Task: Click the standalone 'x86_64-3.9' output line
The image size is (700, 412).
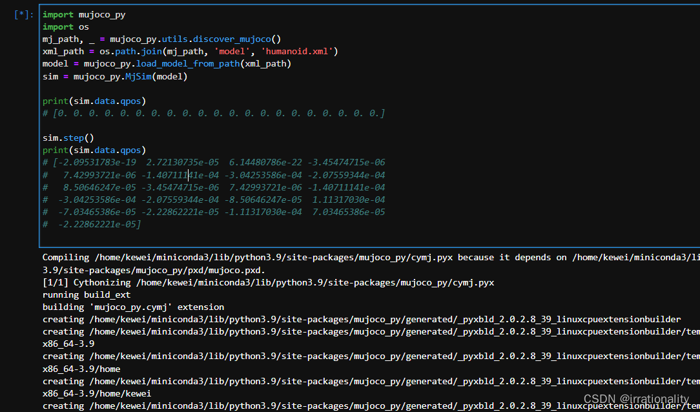Action: click(68, 344)
